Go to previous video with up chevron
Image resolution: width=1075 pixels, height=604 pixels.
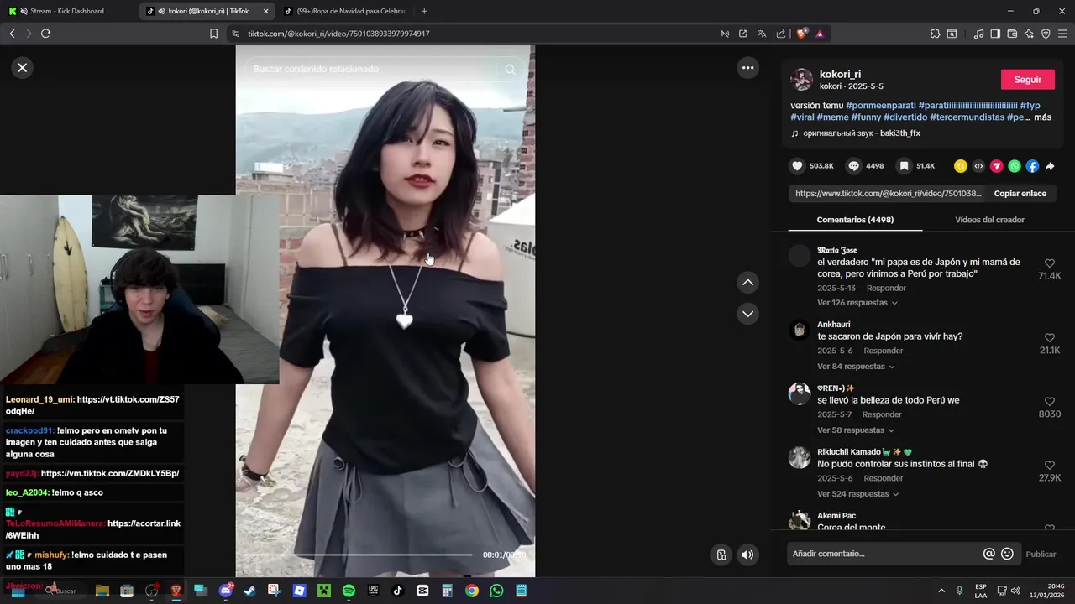click(x=747, y=283)
